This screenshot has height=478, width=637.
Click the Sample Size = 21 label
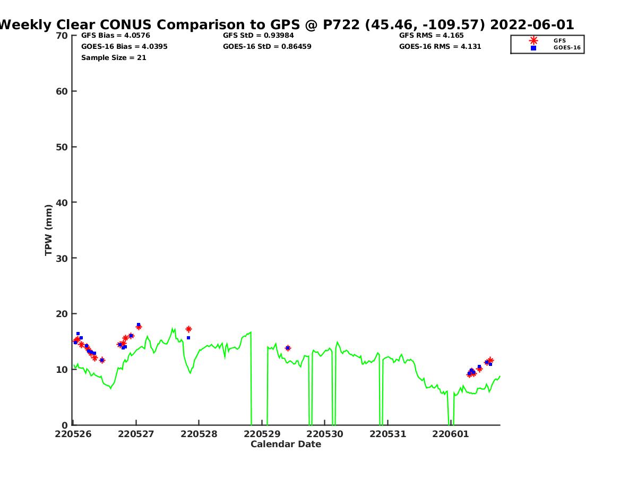coord(114,58)
